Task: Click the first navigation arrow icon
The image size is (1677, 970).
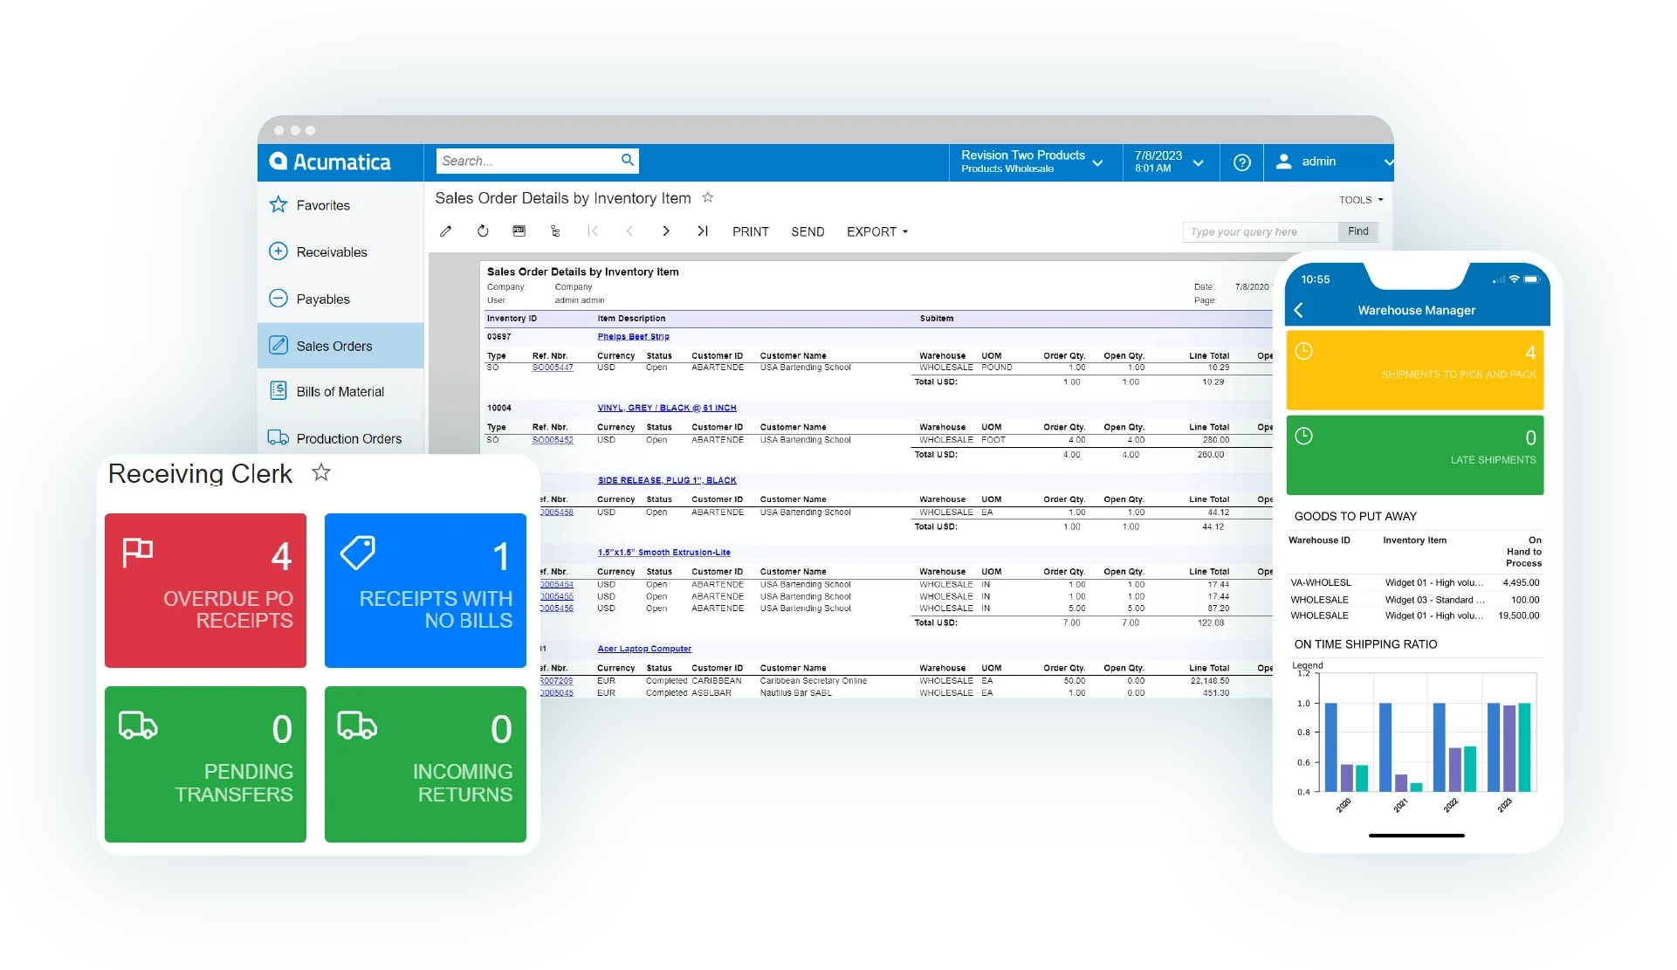Action: pos(594,231)
